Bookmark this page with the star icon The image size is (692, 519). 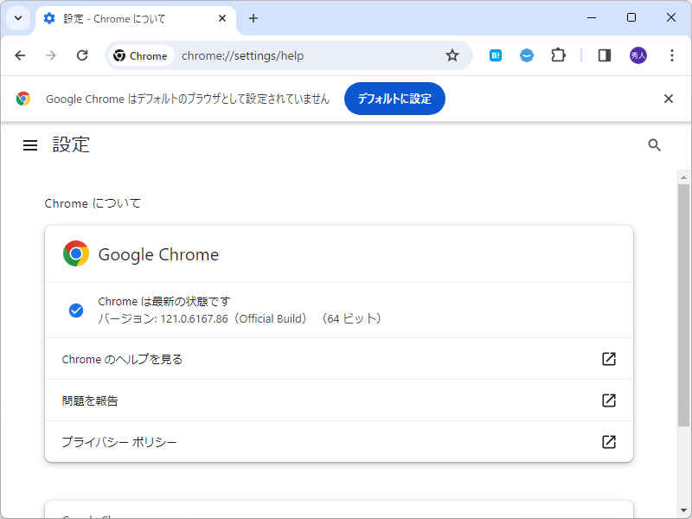[x=452, y=54]
